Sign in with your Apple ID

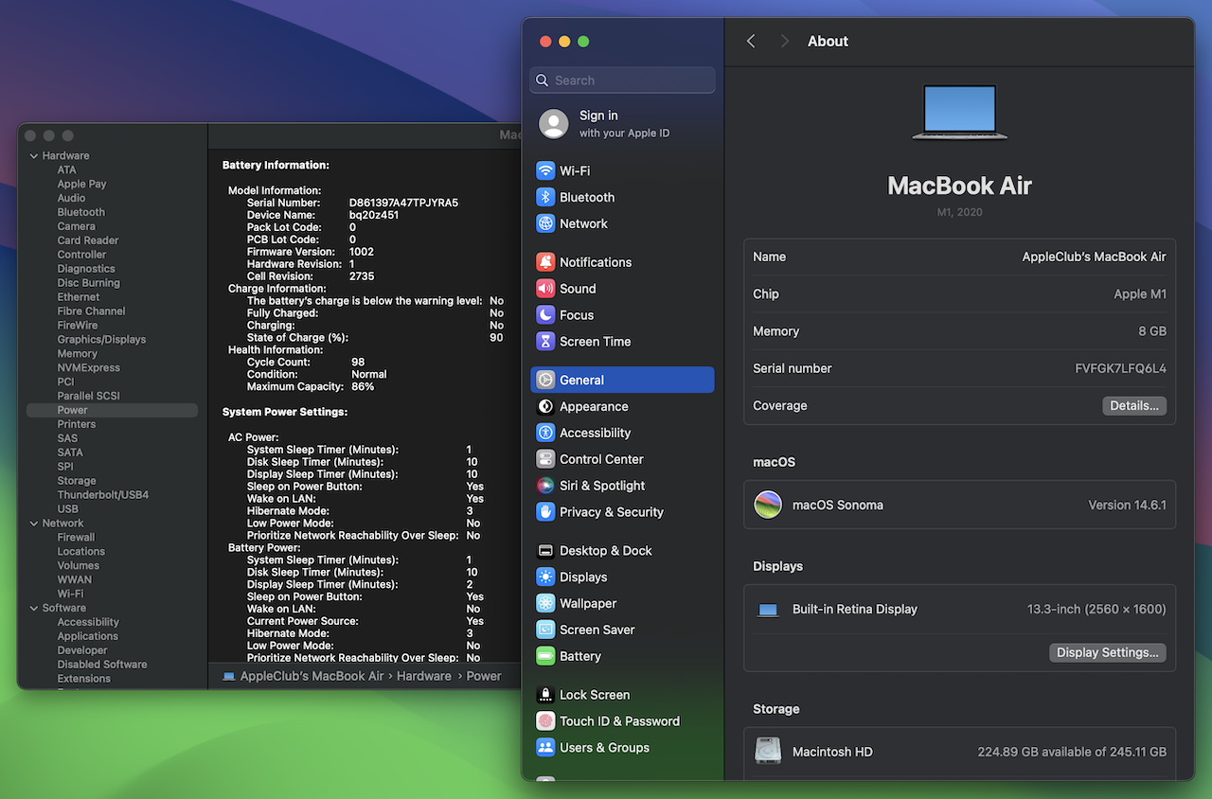(x=624, y=124)
